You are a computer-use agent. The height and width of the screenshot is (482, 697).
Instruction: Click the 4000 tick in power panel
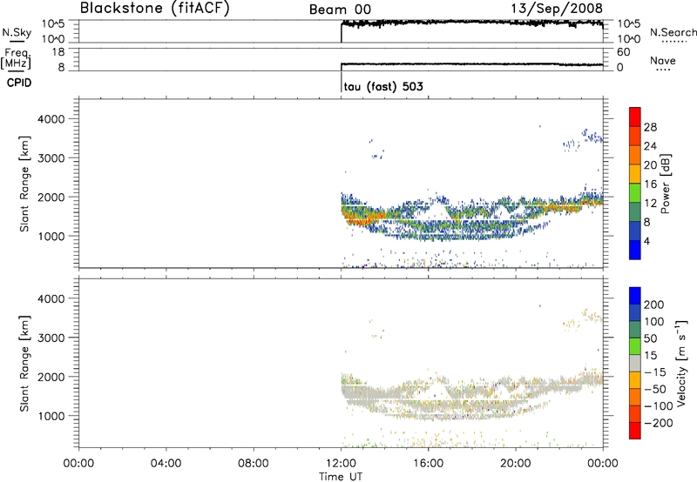click(x=51, y=119)
